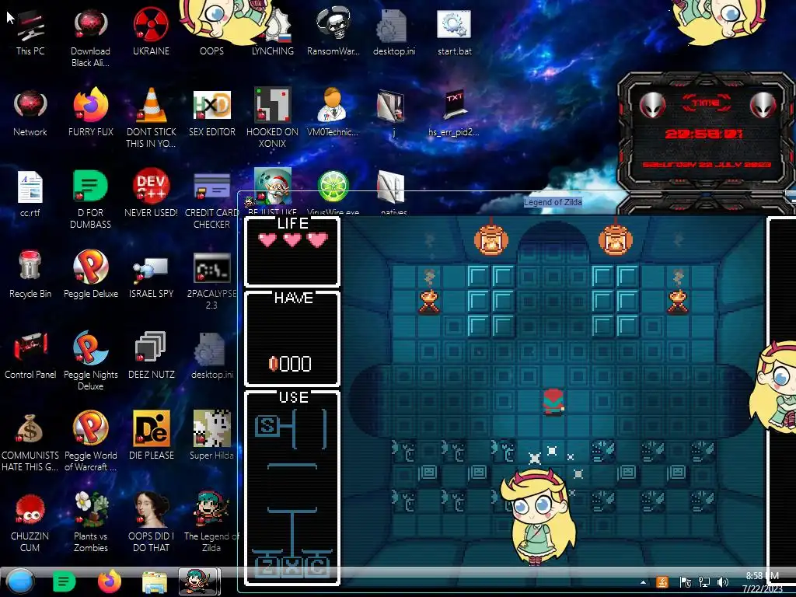796x597 pixels.
Task: Open the ISRAEL SPY shortcut
Action: pos(151,276)
